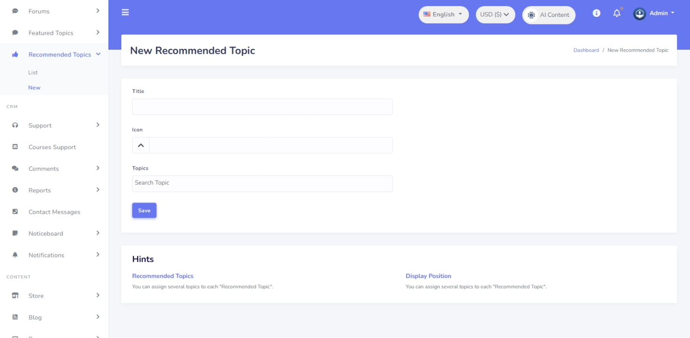Open the notifications bell in header
Image resolution: width=690 pixels, height=338 pixels.
[617, 14]
